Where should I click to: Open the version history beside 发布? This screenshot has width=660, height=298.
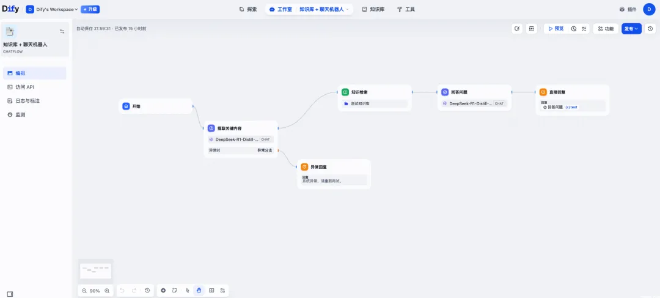tap(651, 29)
